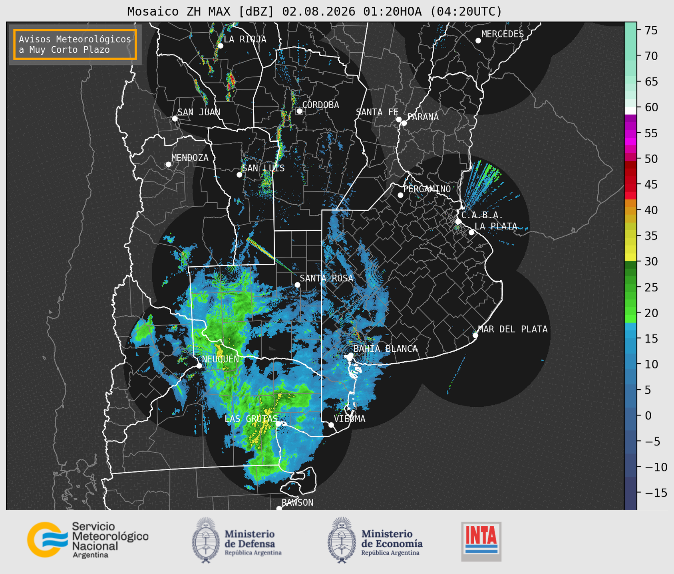This screenshot has width=674, height=574.
Task: Select the Bahía Blanca city marker
Action: pos(350,355)
